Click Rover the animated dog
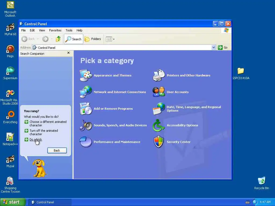Viewport: 275px width, 206px height. (39, 168)
